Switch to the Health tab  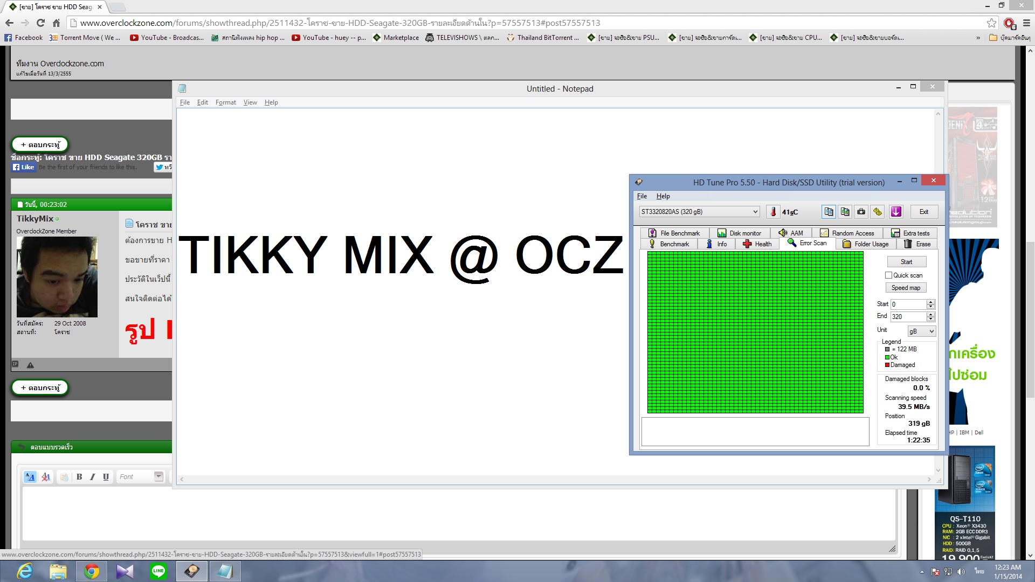pos(757,244)
